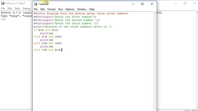
Task: Click the line 'Enter the second number'
Action: 67,20
